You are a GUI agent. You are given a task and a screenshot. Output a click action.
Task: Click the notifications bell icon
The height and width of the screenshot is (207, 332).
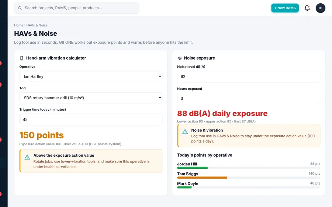(307, 8)
